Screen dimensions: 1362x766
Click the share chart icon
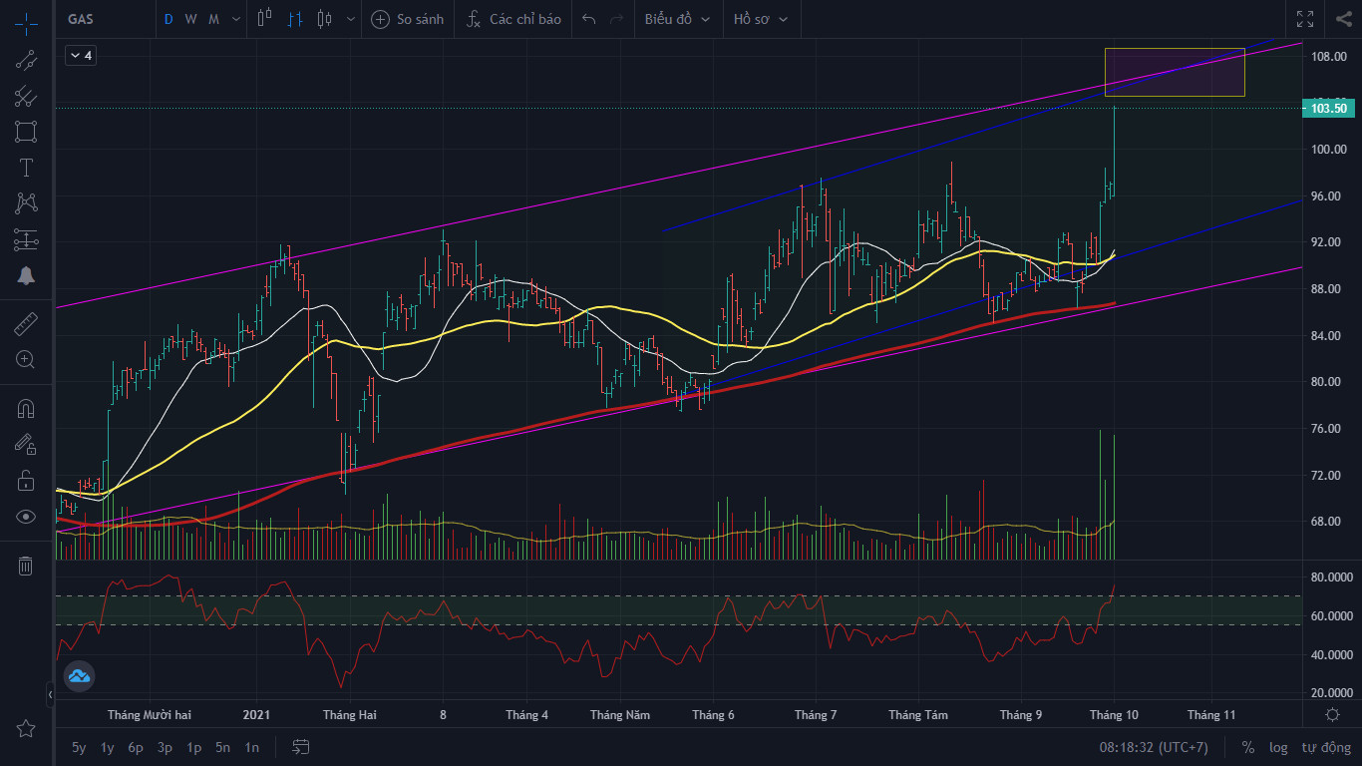(x=1342, y=19)
